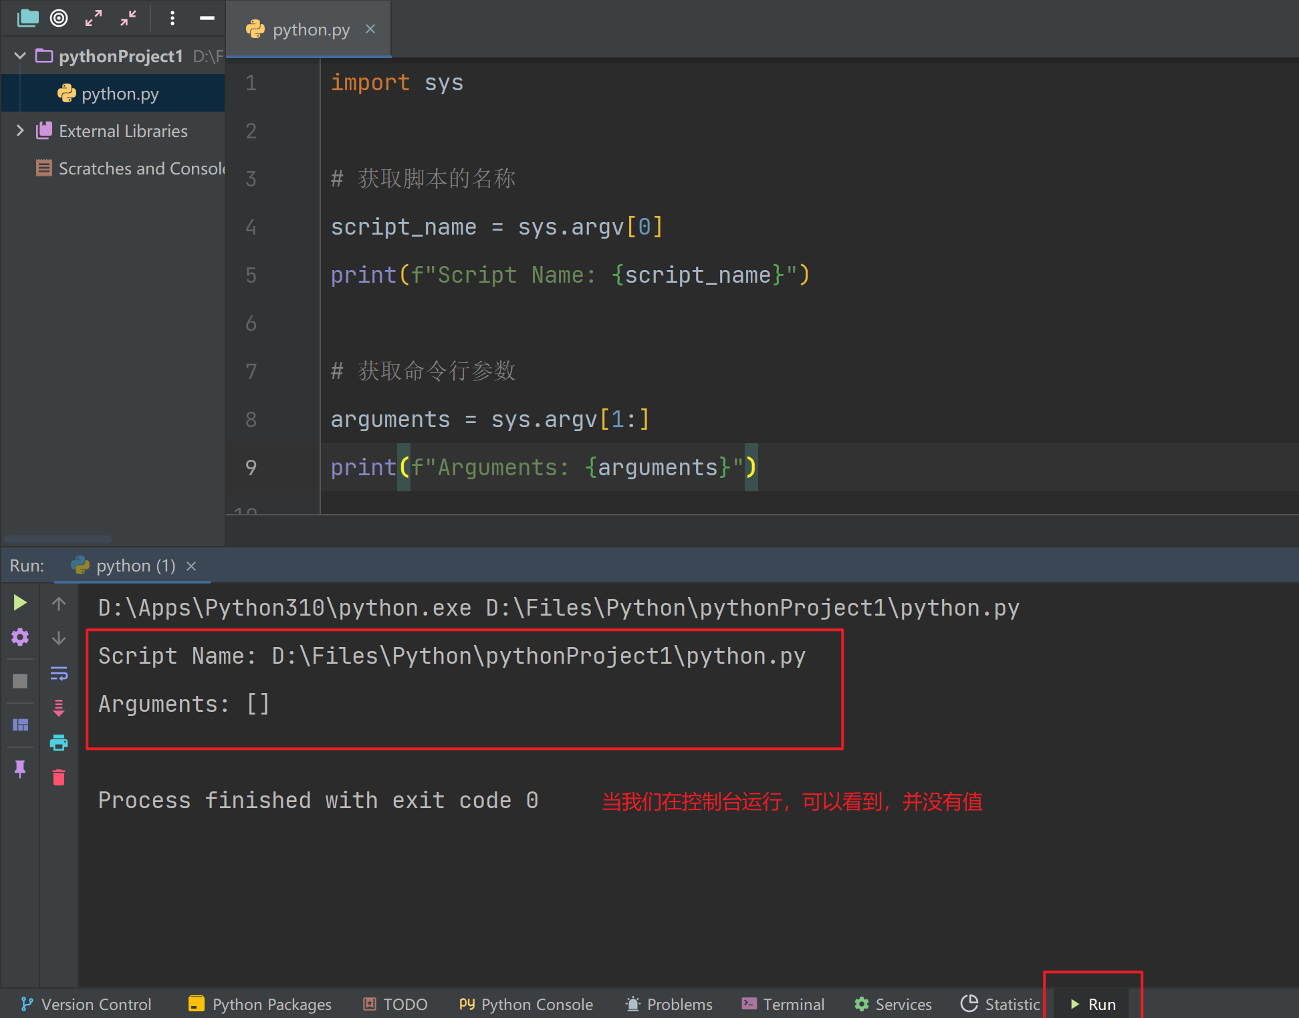Image resolution: width=1299 pixels, height=1018 pixels.
Task: Click the Chinese comment on line 7
Action: tap(423, 371)
